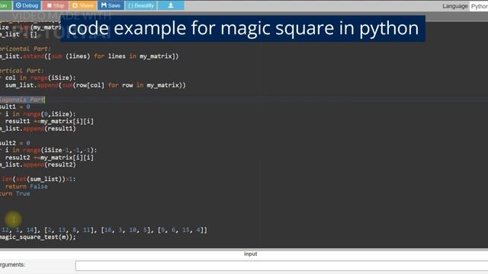The image size is (488, 274).
Task: Click the 'return True' line
Action: (15, 193)
